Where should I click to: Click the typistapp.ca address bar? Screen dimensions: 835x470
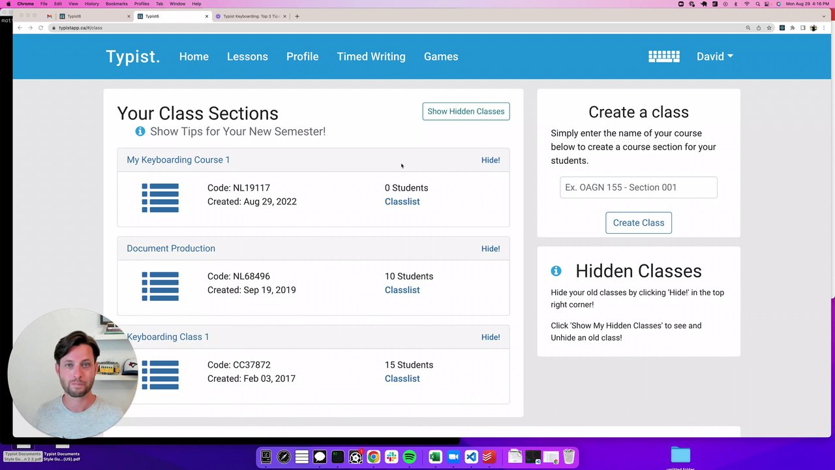click(x=391, y=27)
